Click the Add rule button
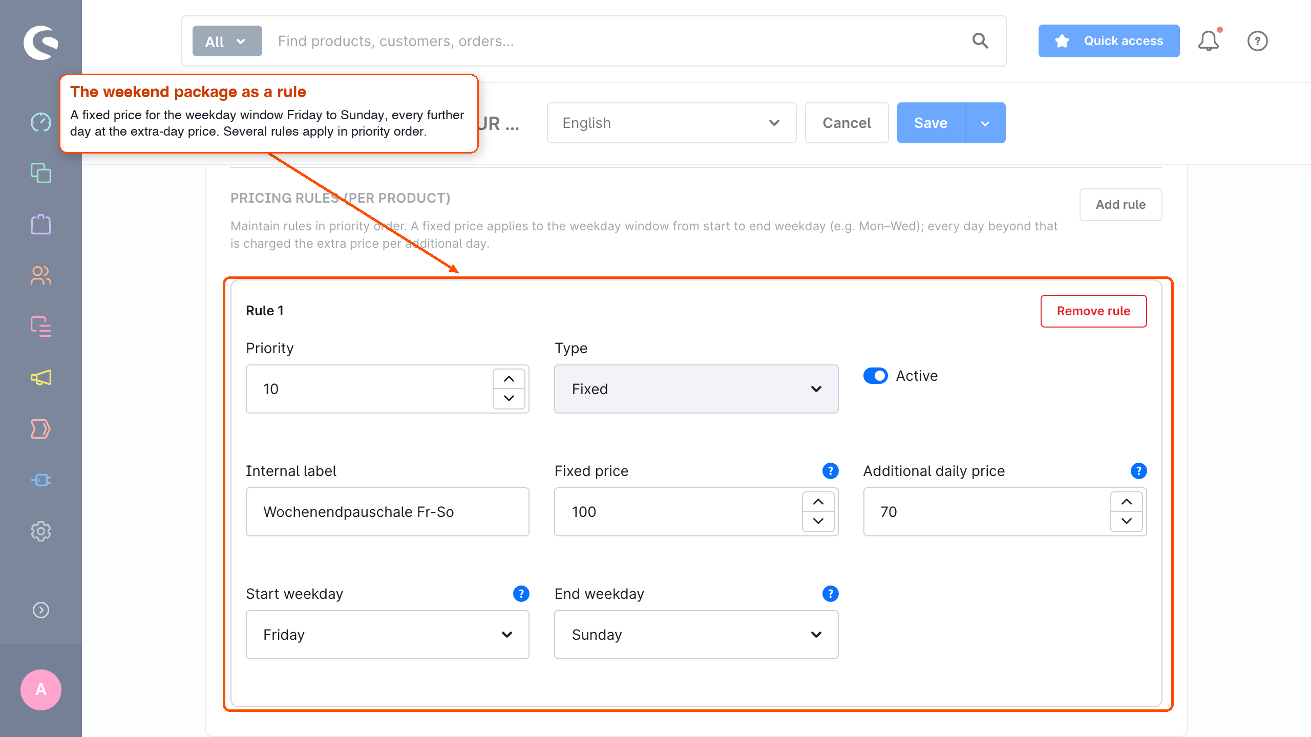Image resolution: width=1311 pixels, height=737 pixels. [1120, 205]
